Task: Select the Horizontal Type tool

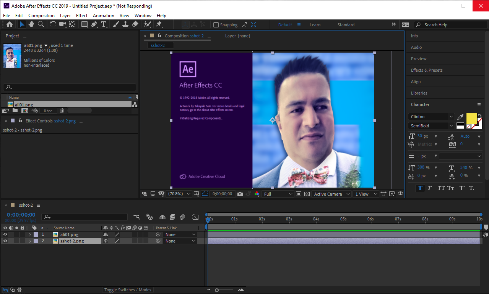Action: point(104,24)
